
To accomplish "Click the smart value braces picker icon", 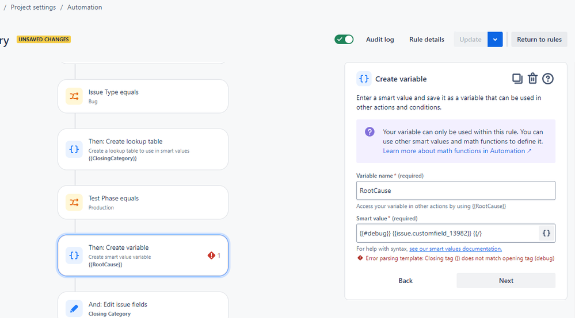I will point(546,233).
